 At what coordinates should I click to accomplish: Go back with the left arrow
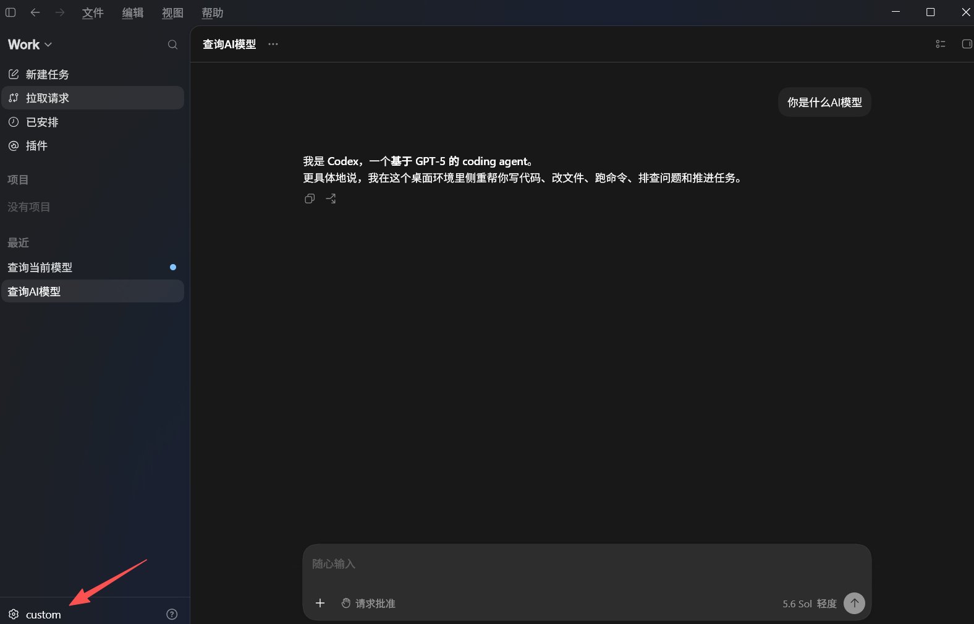coord(35,12)
